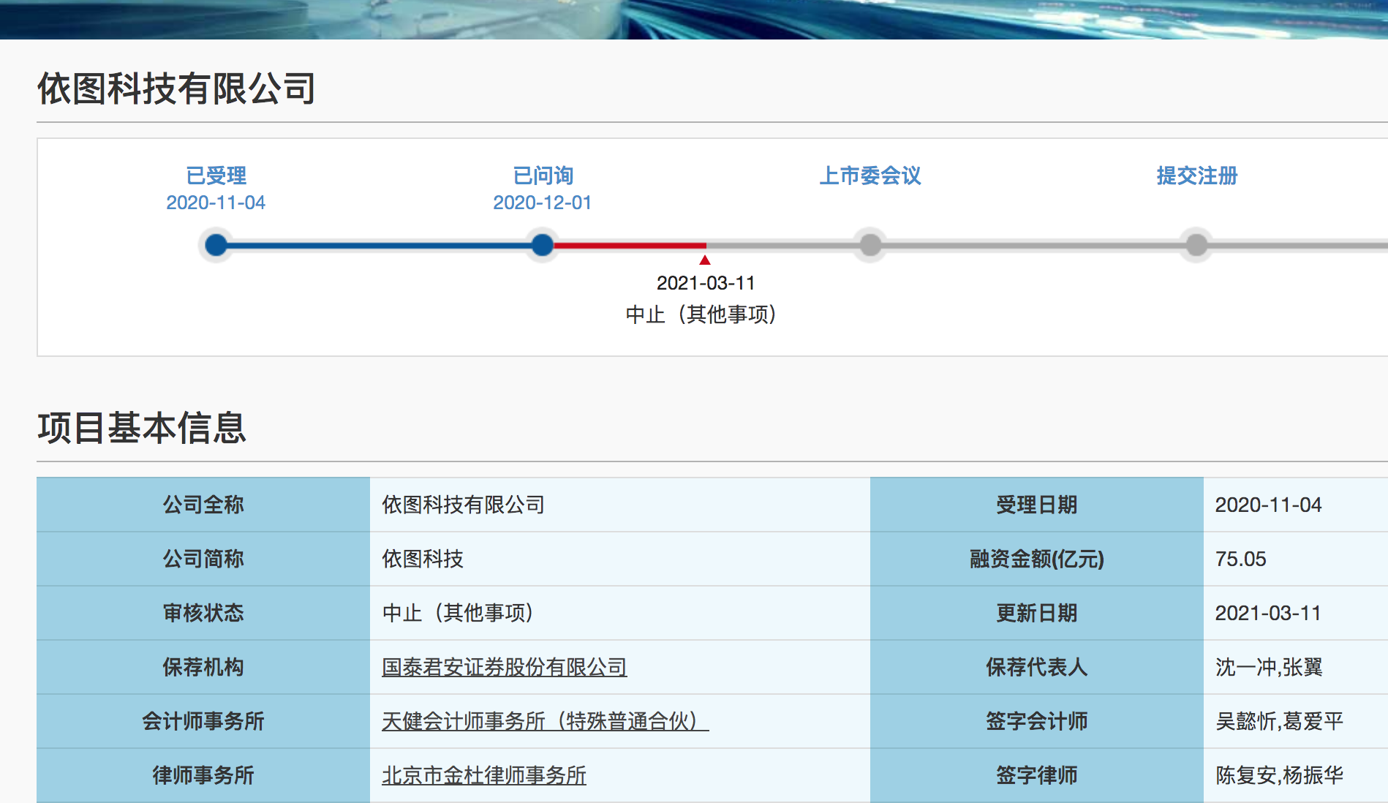Screen dimensions: 1388x803
Task: Open the 北京市金杜律师事务所 law firm link
Action: coord(484,775)
